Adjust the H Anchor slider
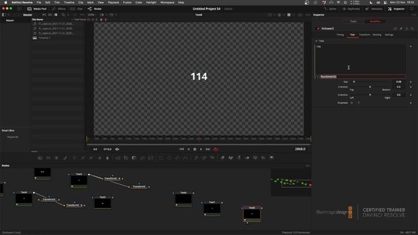The height and width of the screenshot is (235, 418). [371, 95]
